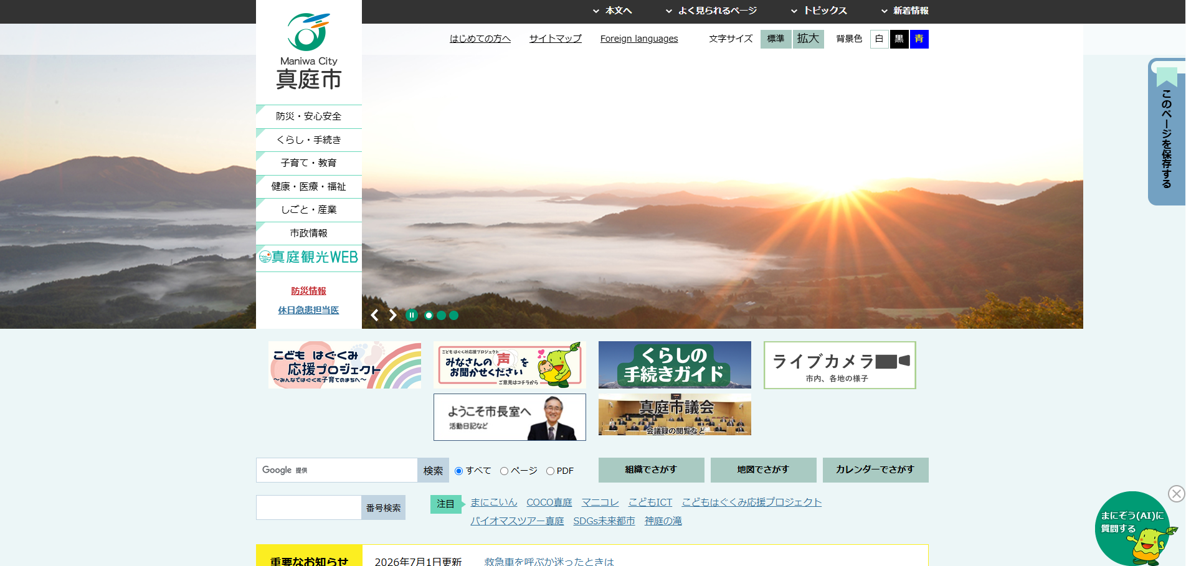Set text size to 拡大

click(x=809, y=39)
